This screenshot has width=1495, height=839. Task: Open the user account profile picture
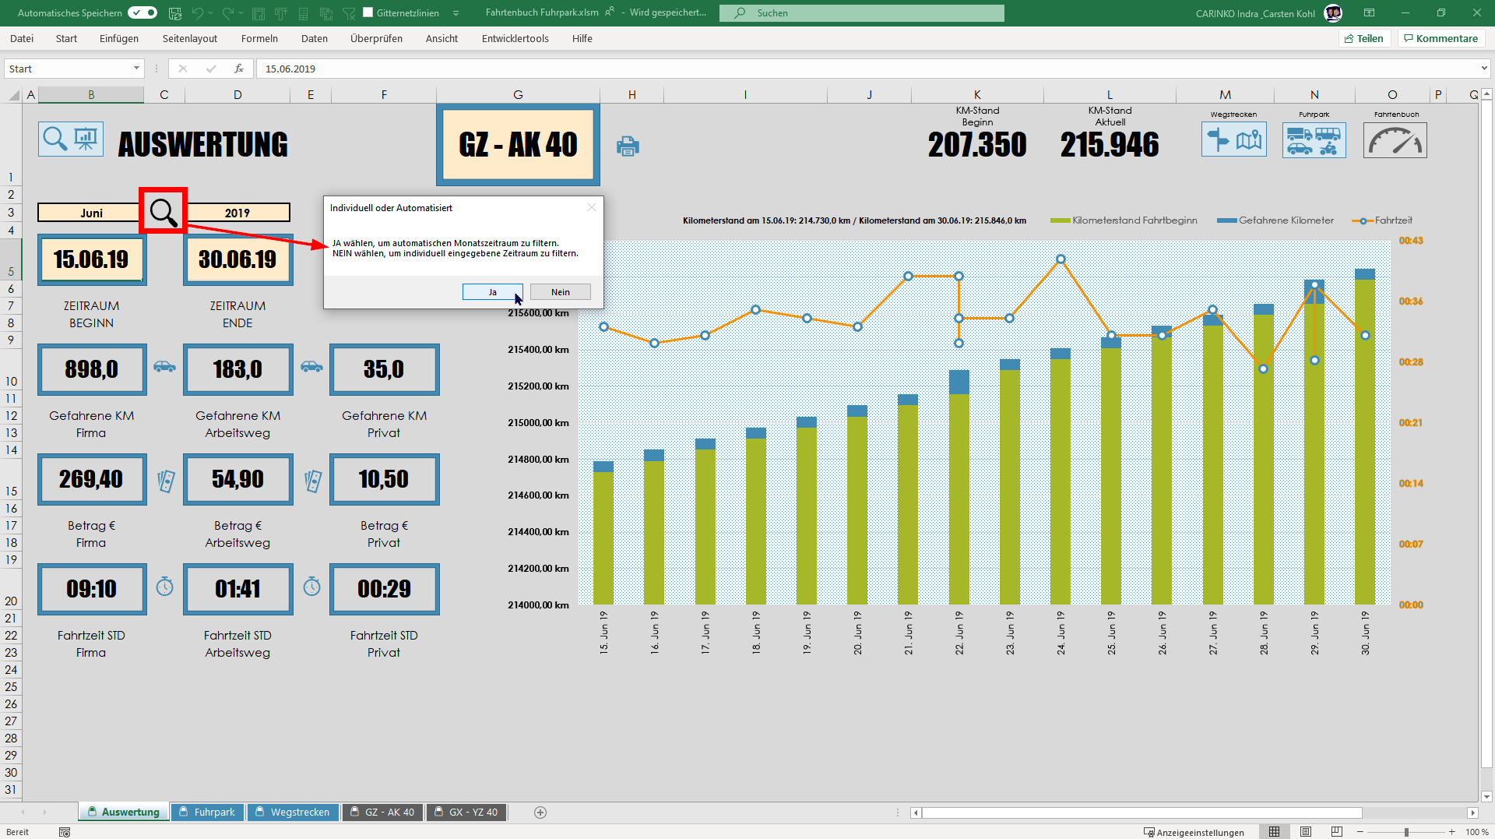[x=1333, y=12]
